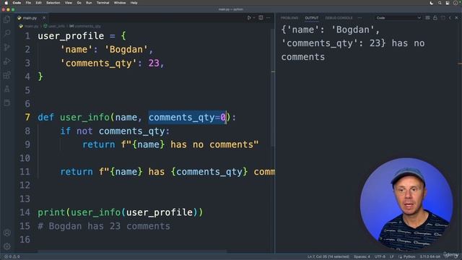Switch to the OUTPUT panel tab
The height and width of the screenshot is (260, 462).
pyautogui.click(x=311, y=18)
